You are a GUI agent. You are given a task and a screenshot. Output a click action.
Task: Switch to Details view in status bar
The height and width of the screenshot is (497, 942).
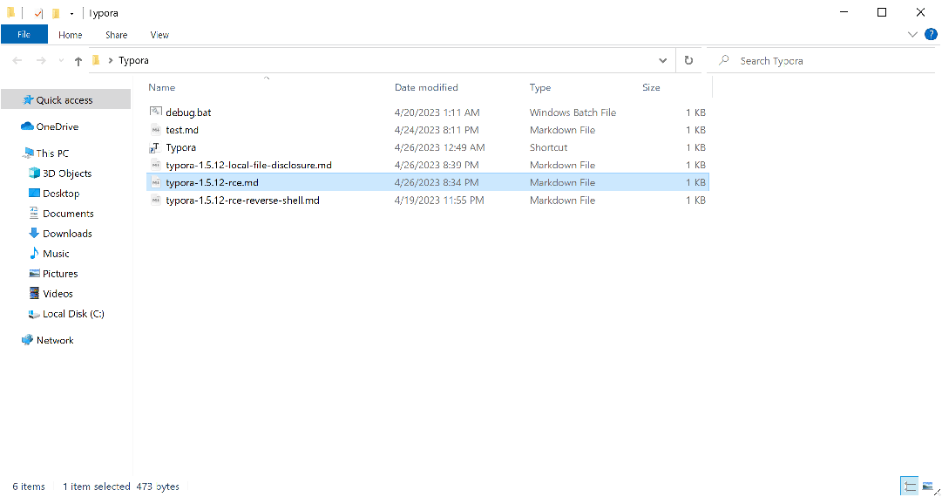pyautogui.click(x=910, y=487)
